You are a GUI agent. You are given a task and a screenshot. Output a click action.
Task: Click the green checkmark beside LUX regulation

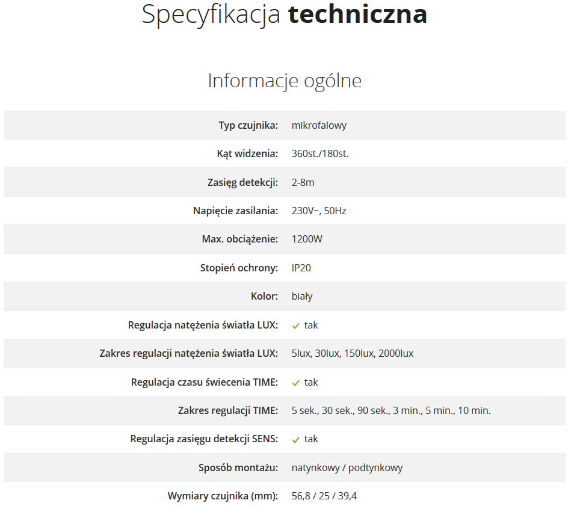point(296,326)
